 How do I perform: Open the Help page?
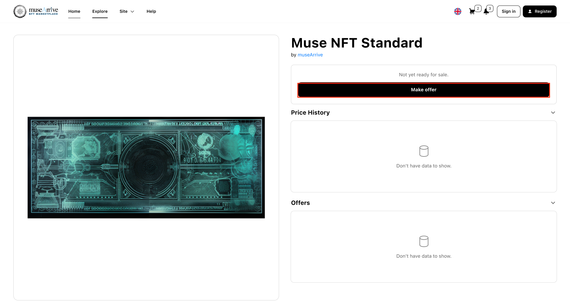pos(151,11)
